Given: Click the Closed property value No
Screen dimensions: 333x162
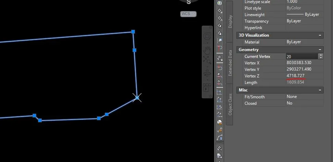Looking at the screenshot, I should pyautogui.click(x=289, y=103).
